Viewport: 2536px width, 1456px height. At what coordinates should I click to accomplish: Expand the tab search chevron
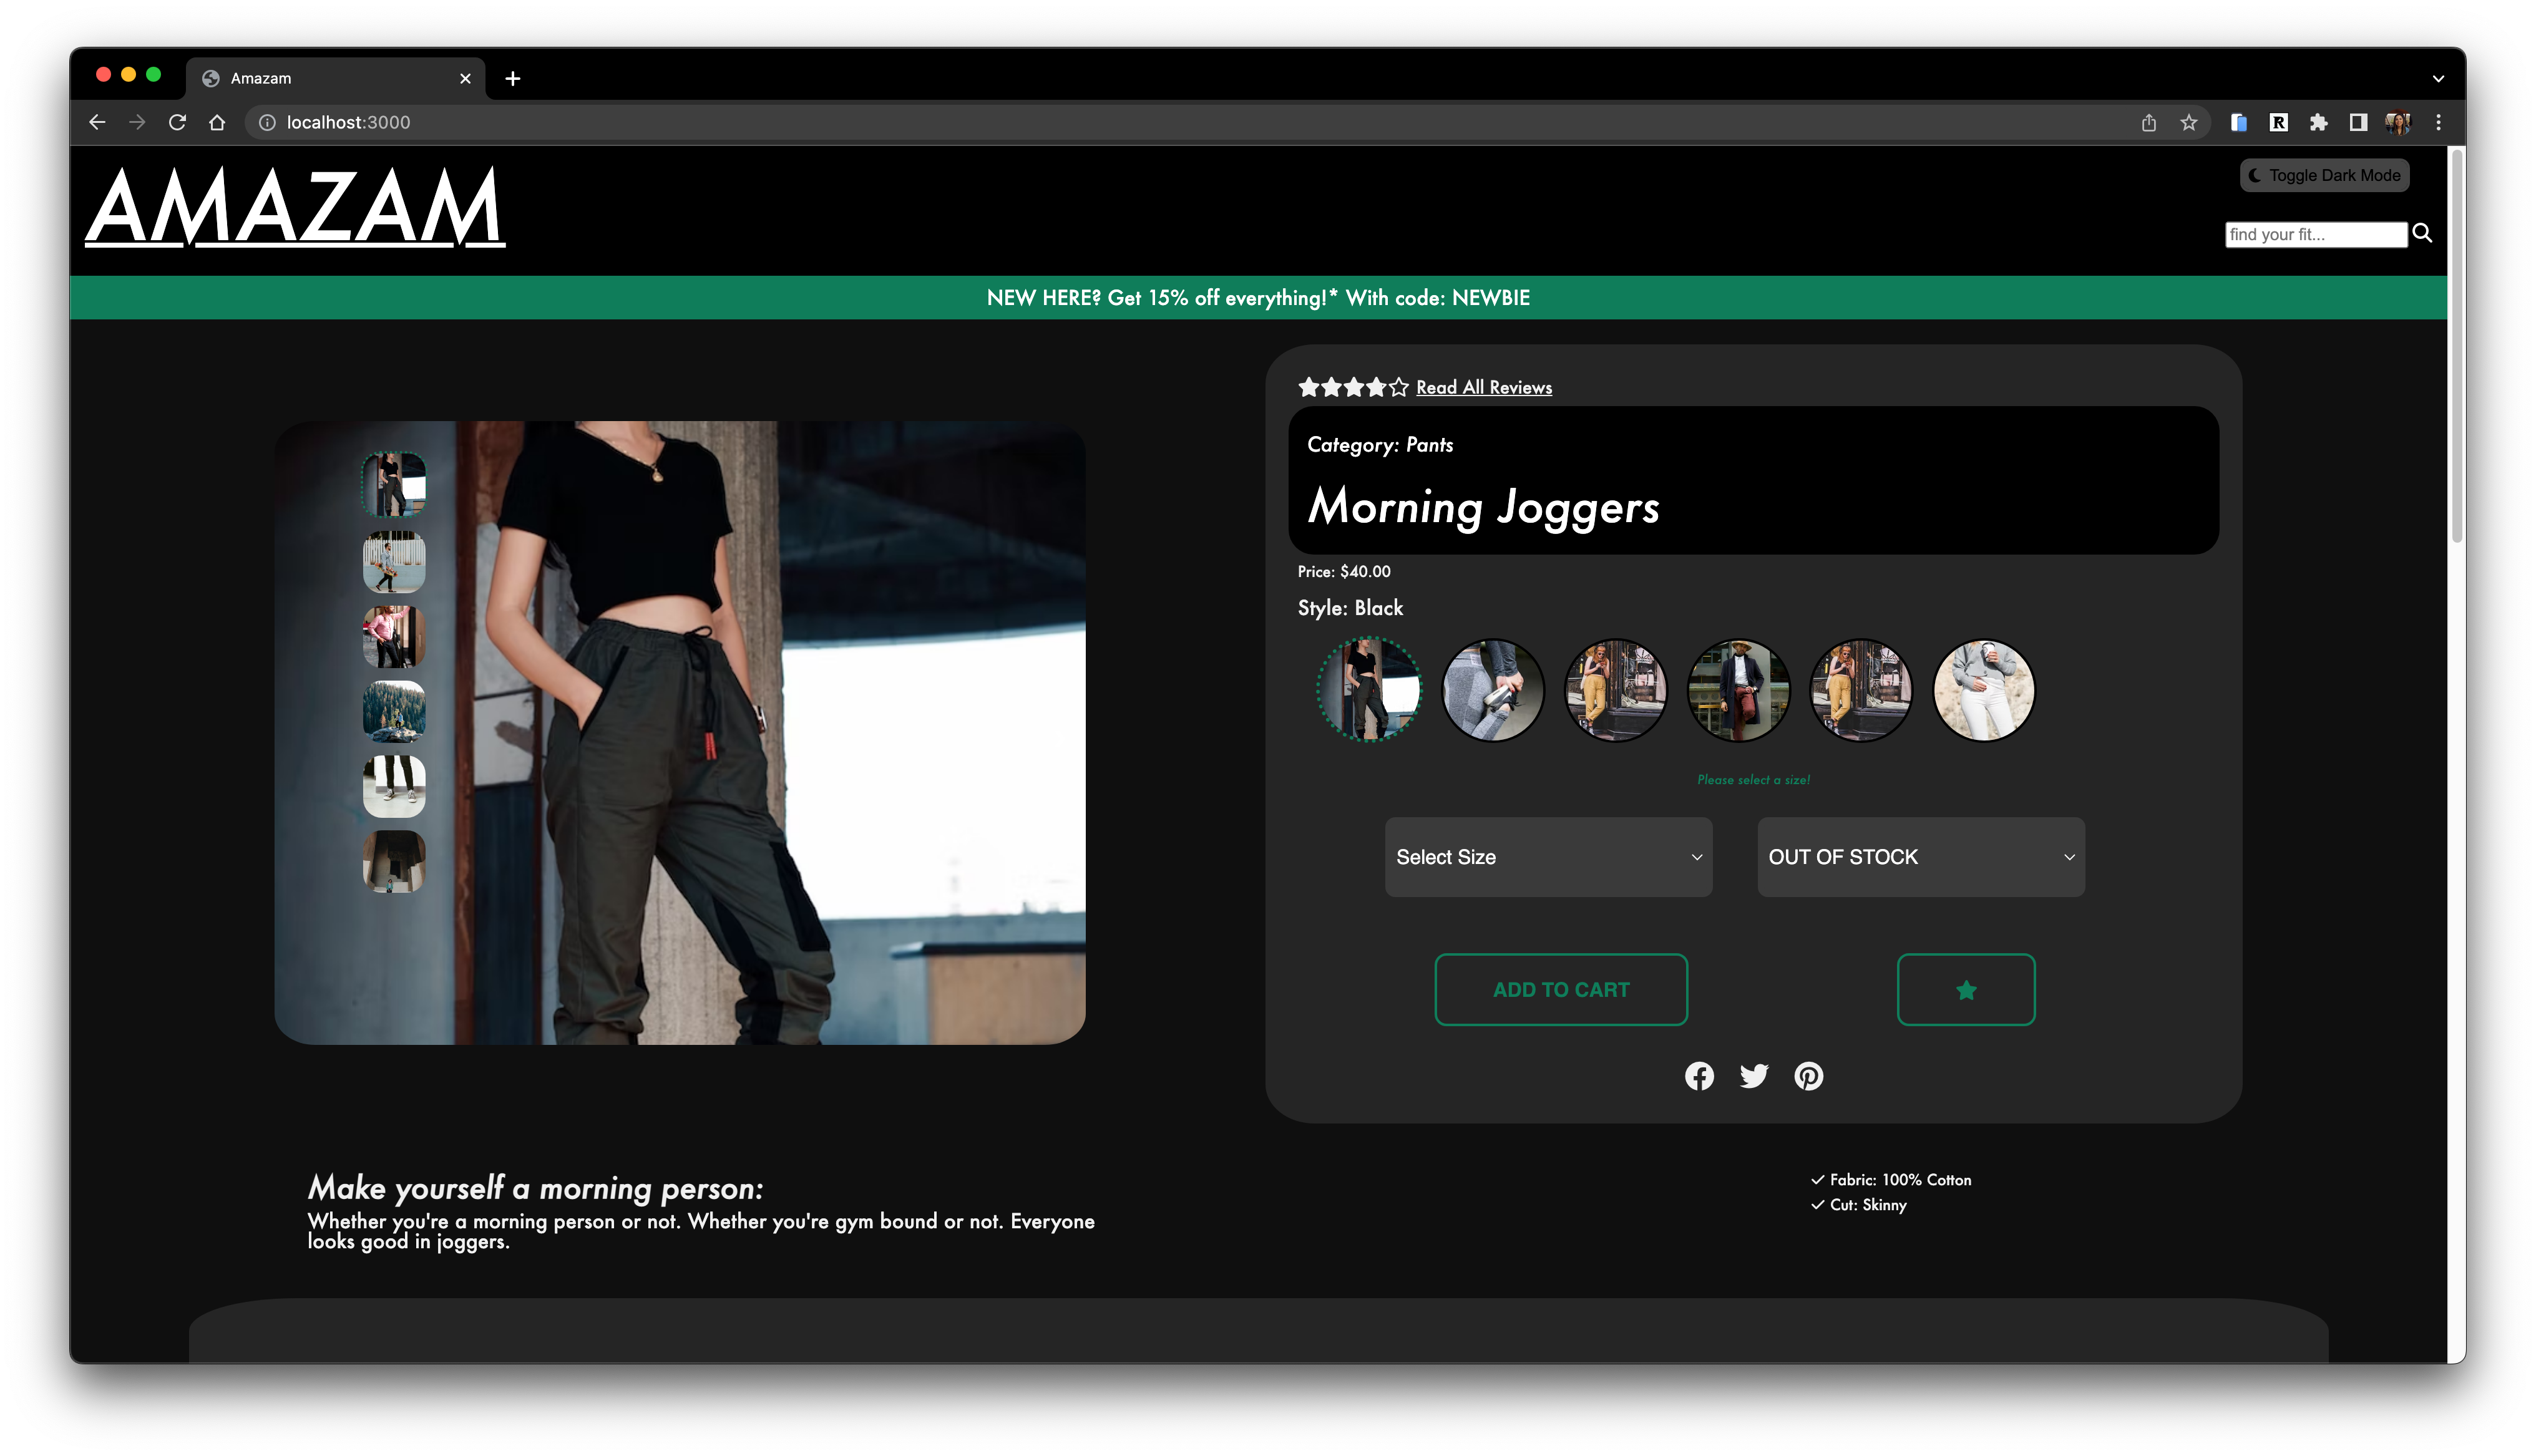(x=2439, y=78)
